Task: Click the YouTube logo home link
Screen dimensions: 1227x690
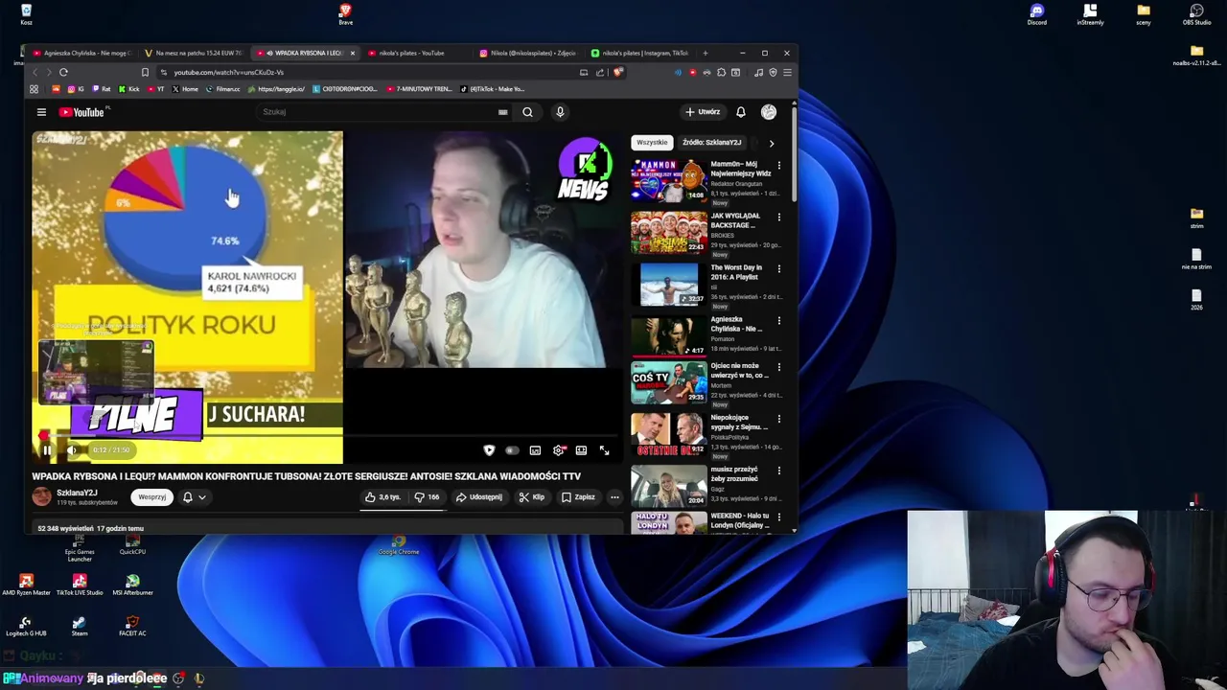Action: 81,112
